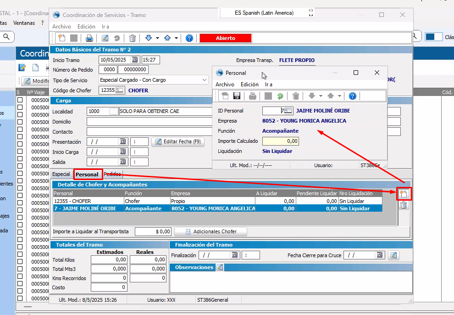Click the Save diskette icon in Personal window
Viewport: 454px width, 315px height.
(237, 96)
